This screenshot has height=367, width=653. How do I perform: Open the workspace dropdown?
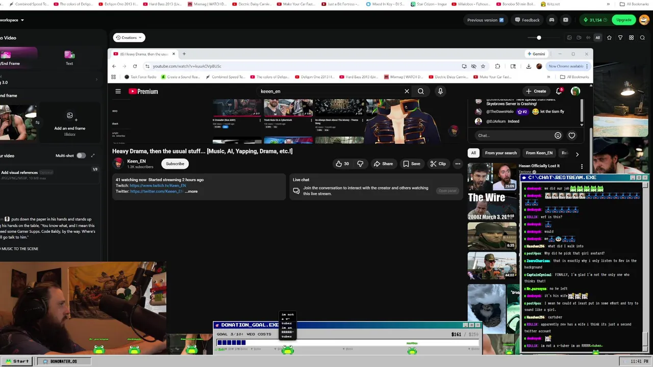12,20
